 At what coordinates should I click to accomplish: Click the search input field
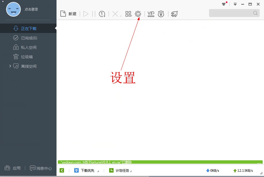click(x=234, y=13)
